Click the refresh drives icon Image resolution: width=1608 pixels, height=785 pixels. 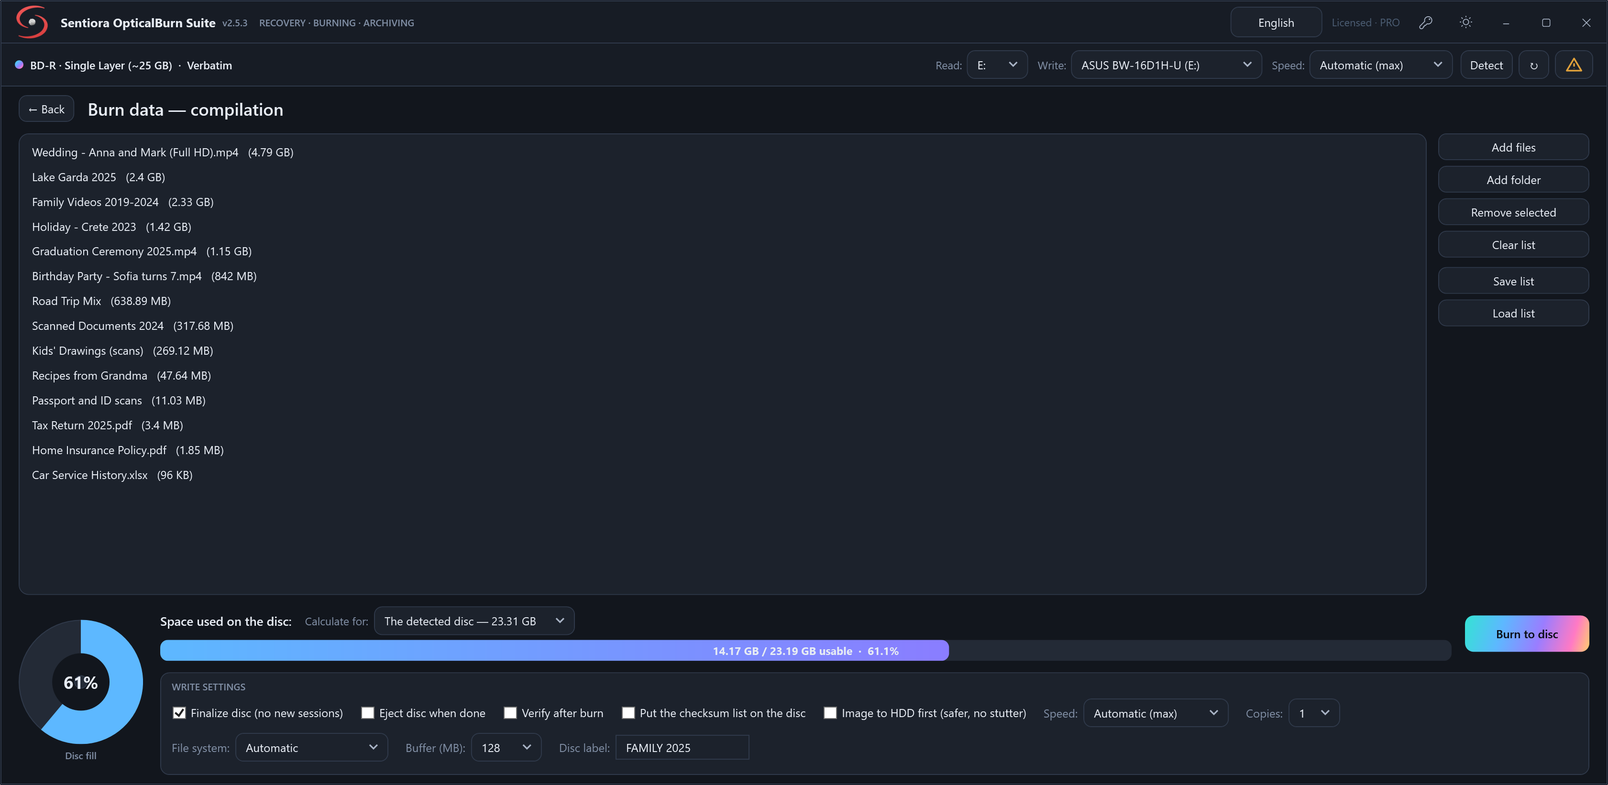[x=1533, y=65]
